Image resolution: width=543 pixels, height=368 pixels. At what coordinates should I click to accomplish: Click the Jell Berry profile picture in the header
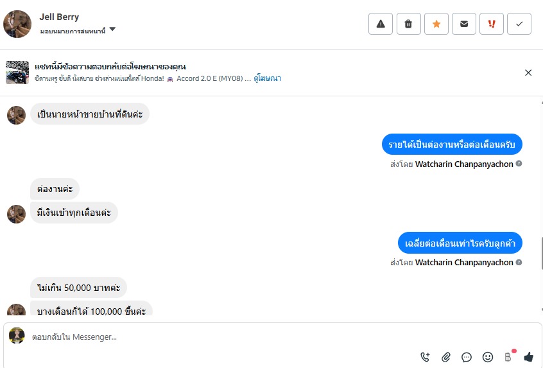[x=17, y=24]
